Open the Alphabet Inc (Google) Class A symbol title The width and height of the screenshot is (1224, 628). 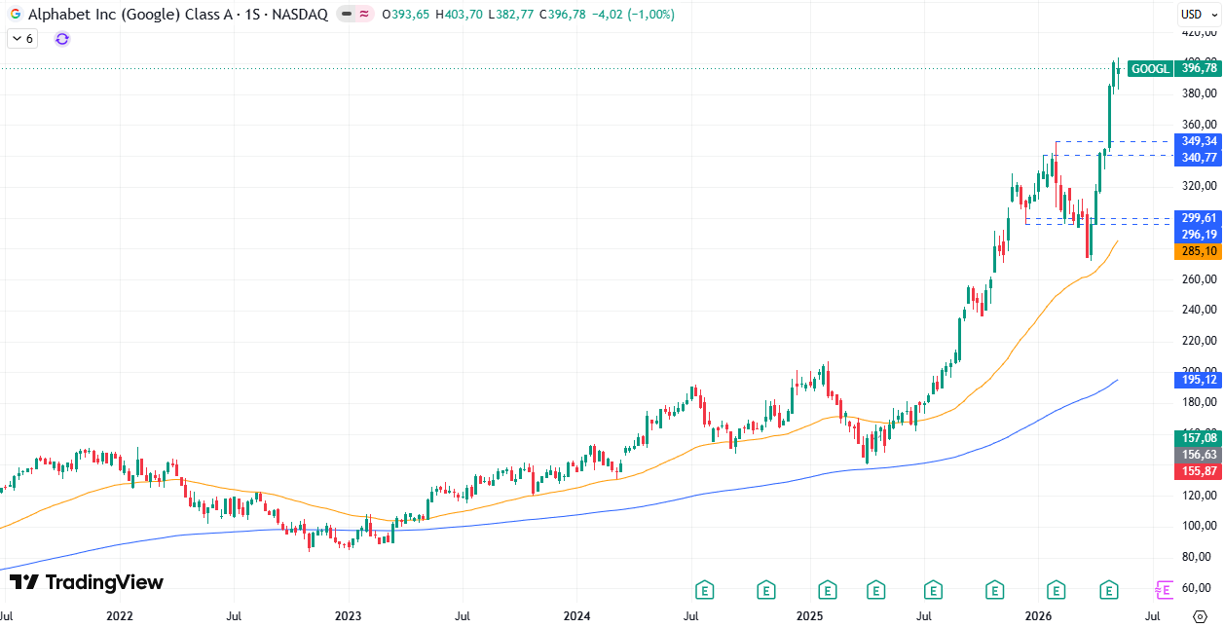(177, 15)
